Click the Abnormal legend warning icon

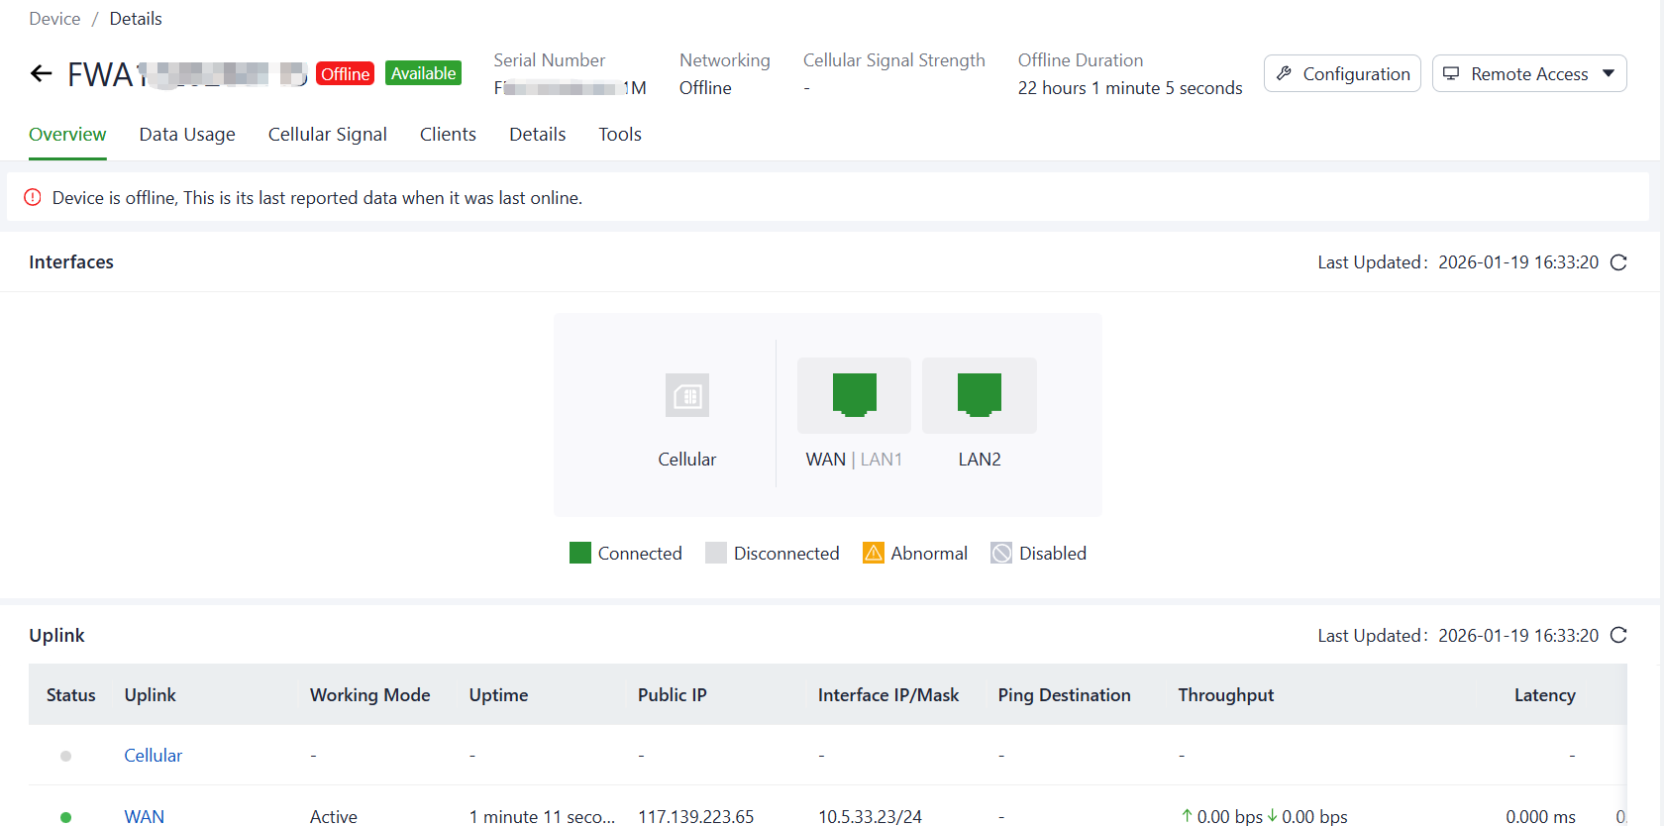coord(873,553)
